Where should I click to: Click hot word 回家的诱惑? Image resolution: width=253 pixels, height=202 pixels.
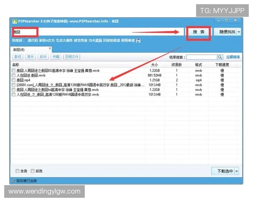112,40
